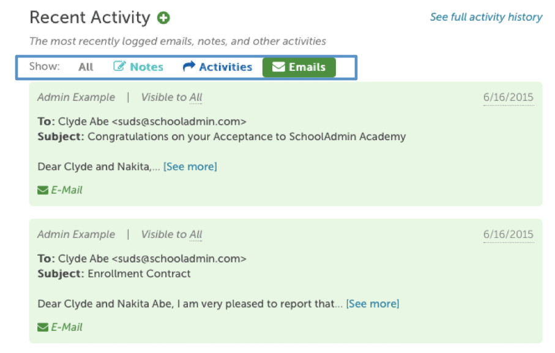This screenshot has width=555, height=353.
Task: Filter recent activity by Notes
Action: (138, 67)
